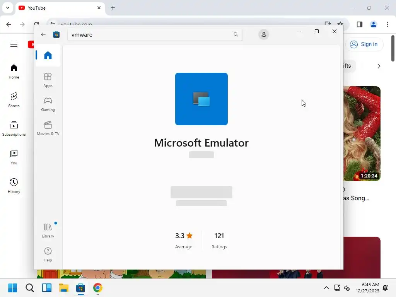Click Microsoft Store taskbar icon
The width and height of the screenshot is (396, 297).
point(80,288)
